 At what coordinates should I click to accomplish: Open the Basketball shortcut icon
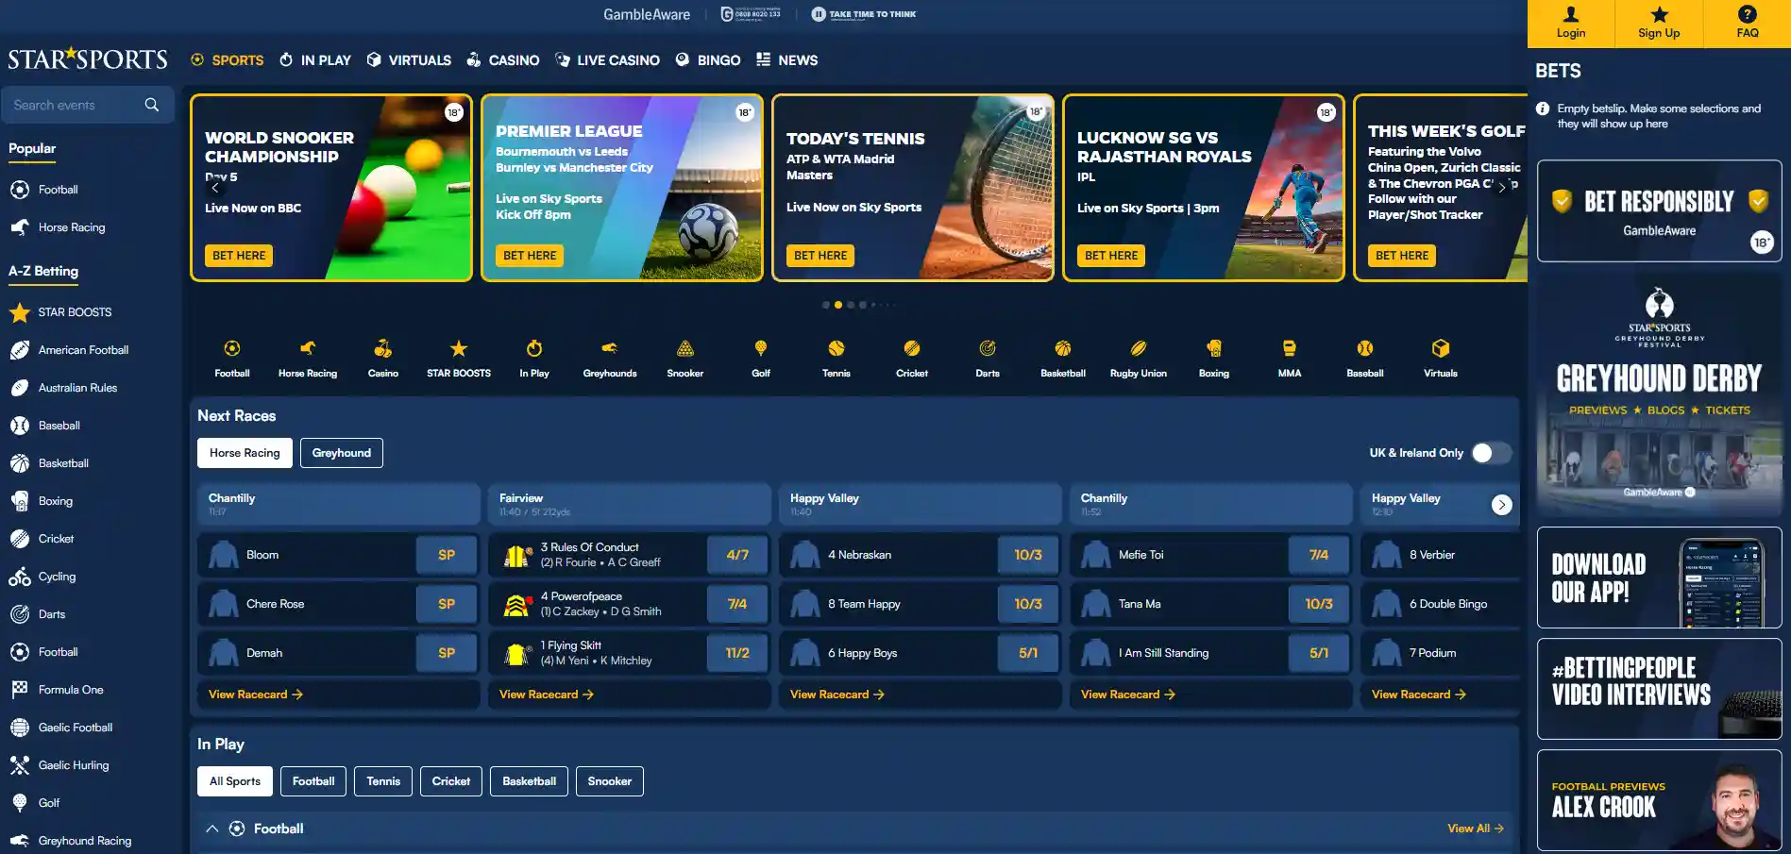pos(1063,349)
